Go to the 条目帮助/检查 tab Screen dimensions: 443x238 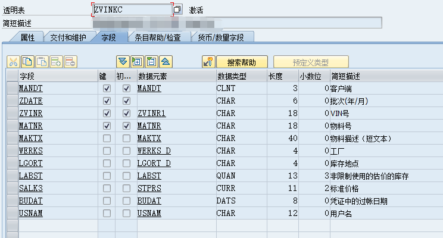(158, 37)
